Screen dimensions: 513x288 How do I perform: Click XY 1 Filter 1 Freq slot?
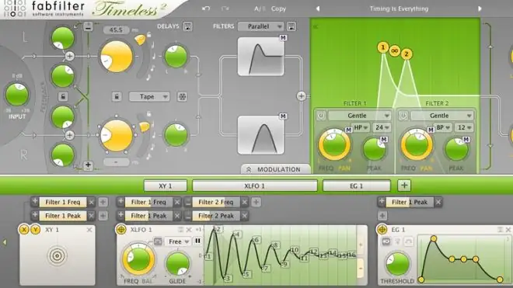(63, 203)
